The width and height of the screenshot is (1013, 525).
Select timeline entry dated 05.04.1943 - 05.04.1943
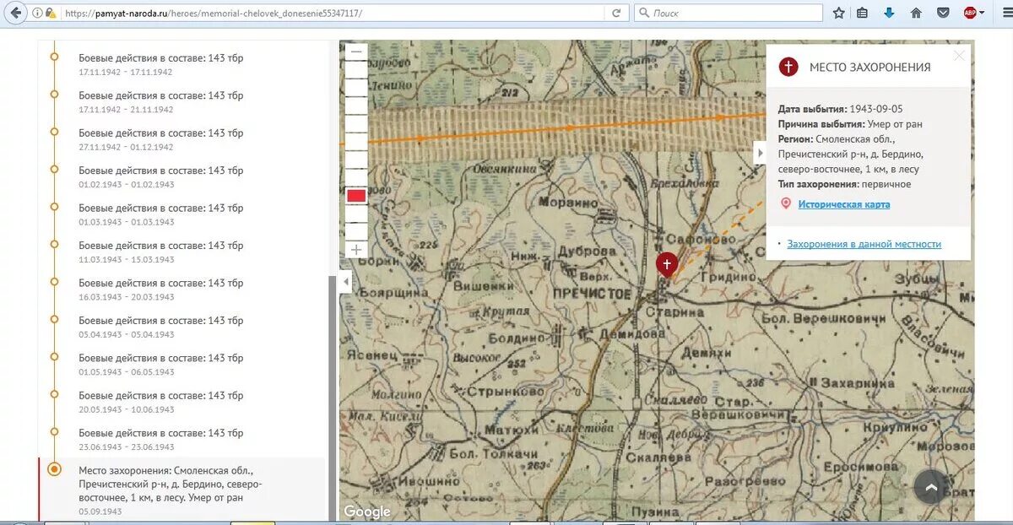(161, 327)
